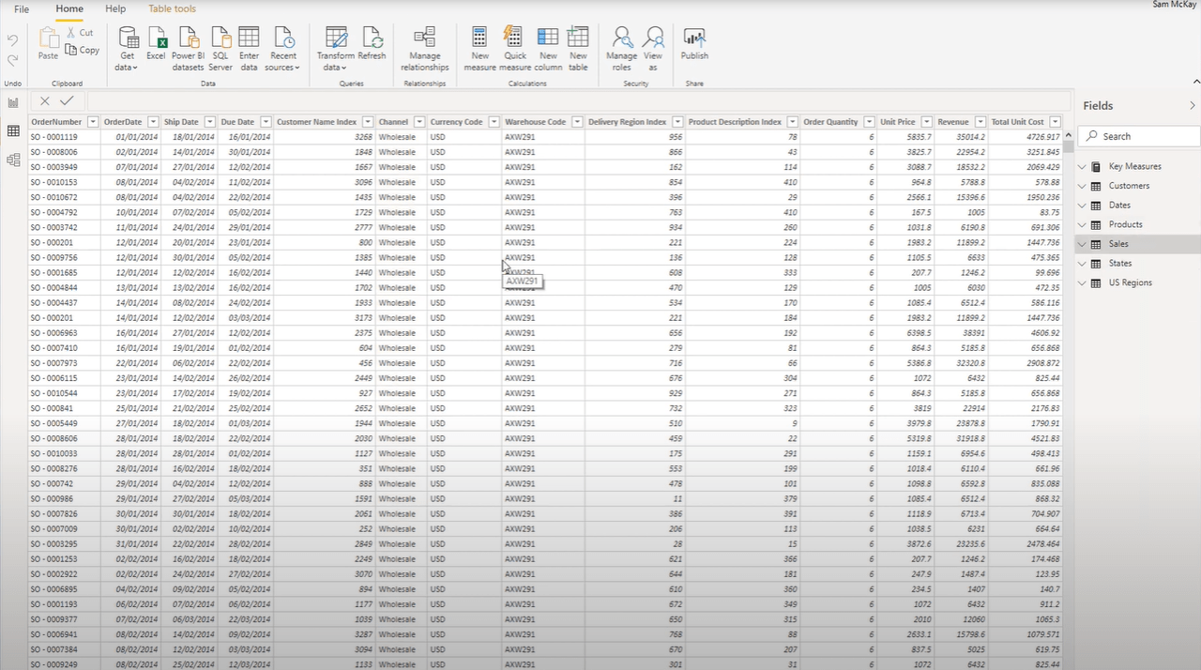Open the Enter data tool
This screenshot has height=670, width=1201.
[x=249, y=49]
